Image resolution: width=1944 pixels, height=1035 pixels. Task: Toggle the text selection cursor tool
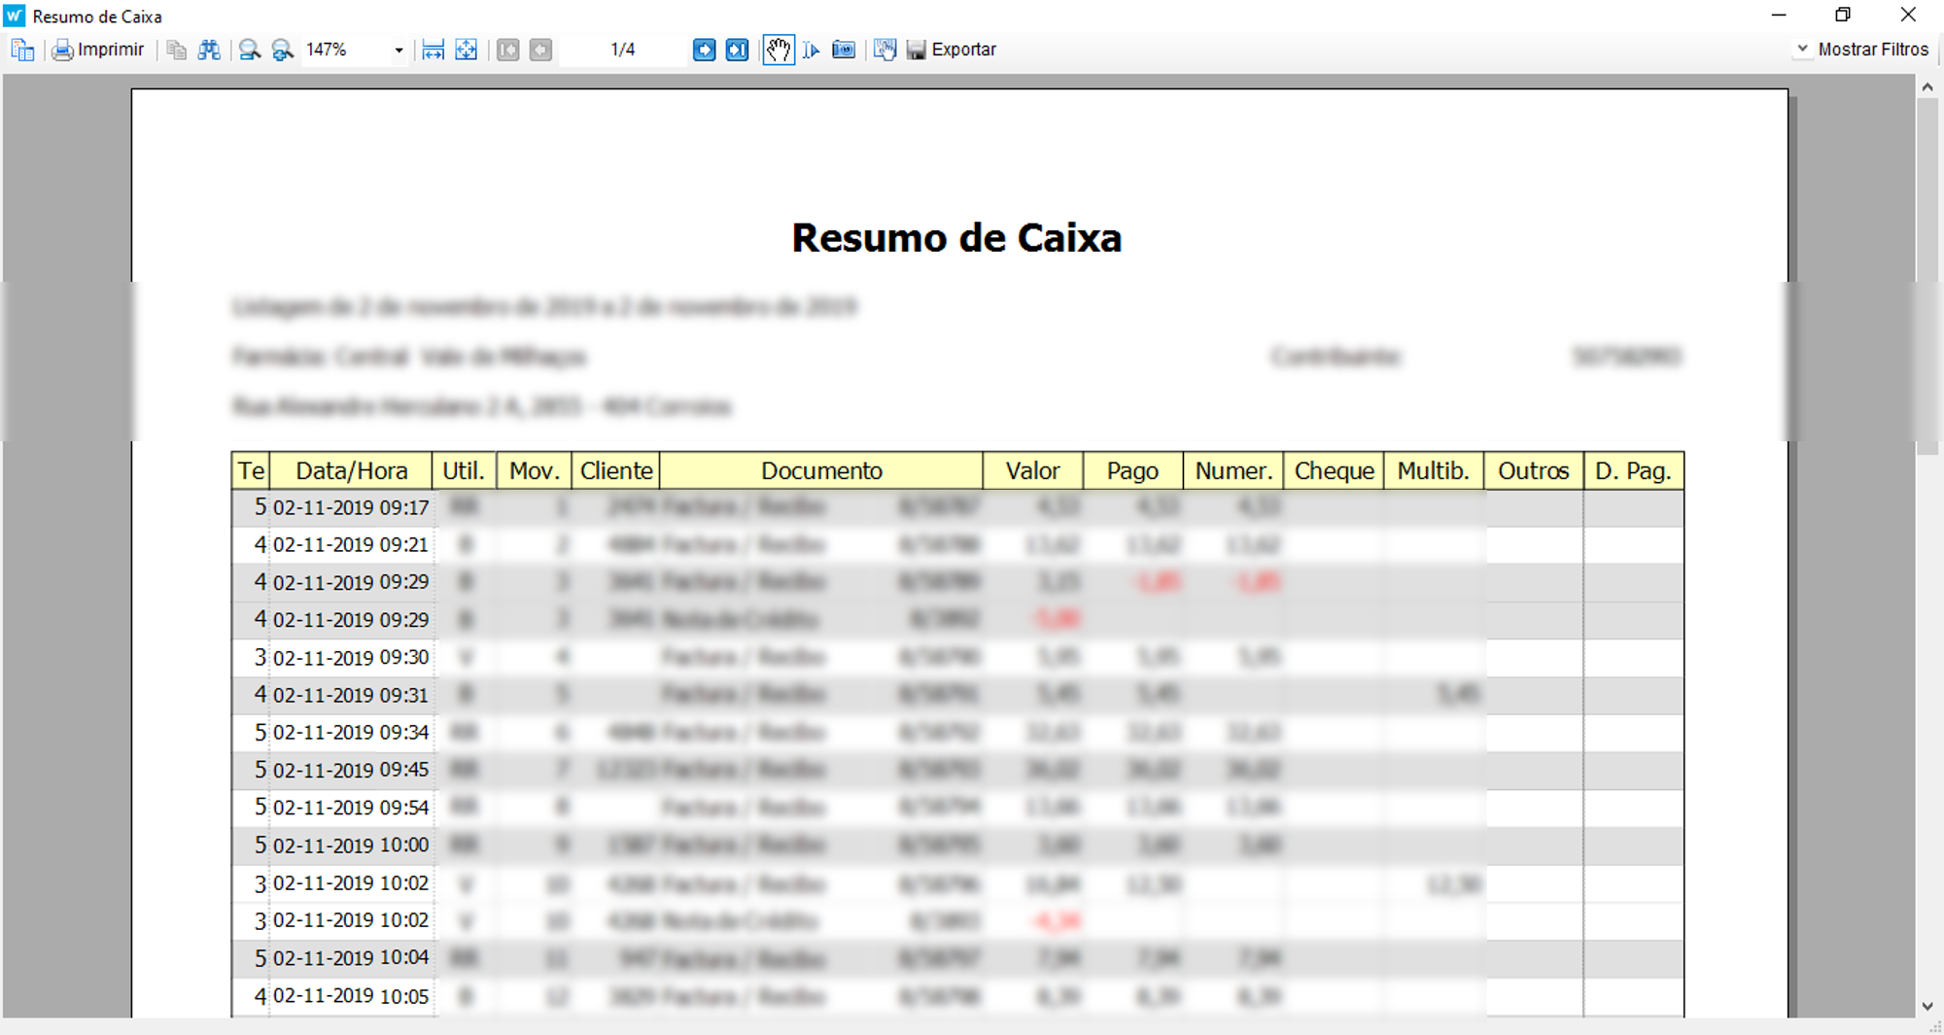(812, 51)
